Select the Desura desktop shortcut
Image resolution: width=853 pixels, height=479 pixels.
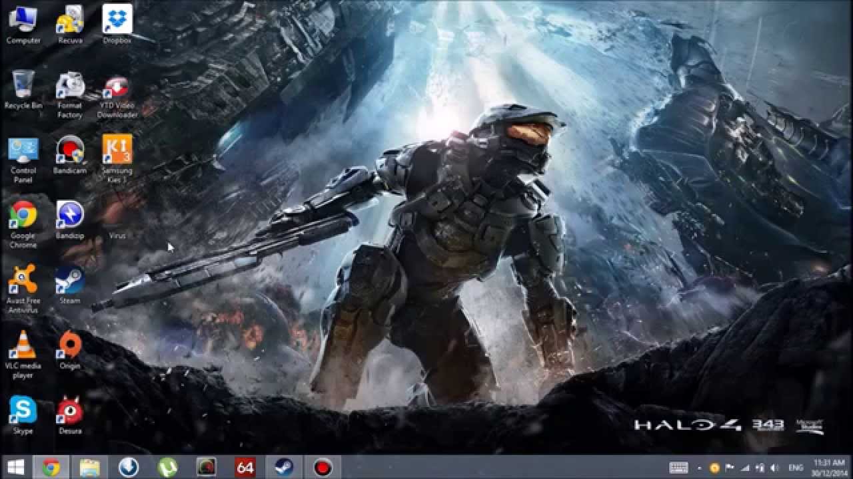tap(70, 416)
